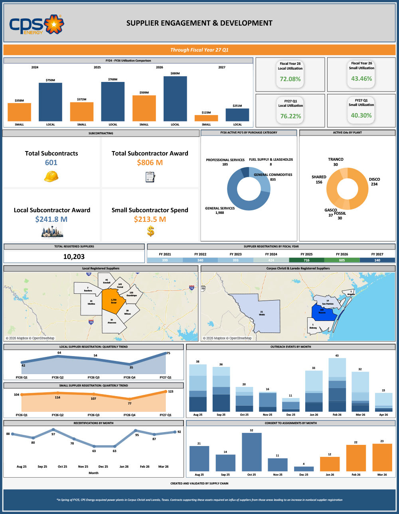Click the 2025 SMALL $372M bar
399x514 pixels.
point(82,112)
